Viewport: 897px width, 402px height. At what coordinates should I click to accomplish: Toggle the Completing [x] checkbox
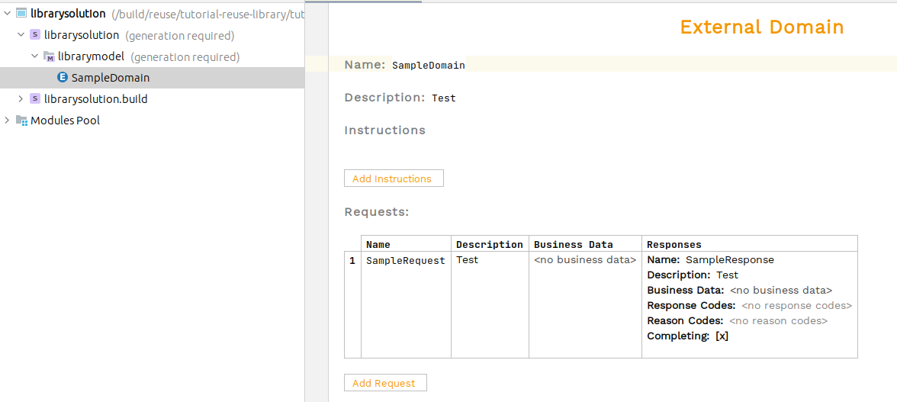tap(722, 336)
